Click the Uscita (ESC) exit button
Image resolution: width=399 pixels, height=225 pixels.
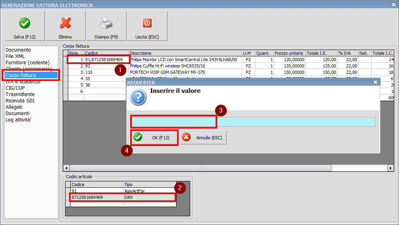click(147, 26)
